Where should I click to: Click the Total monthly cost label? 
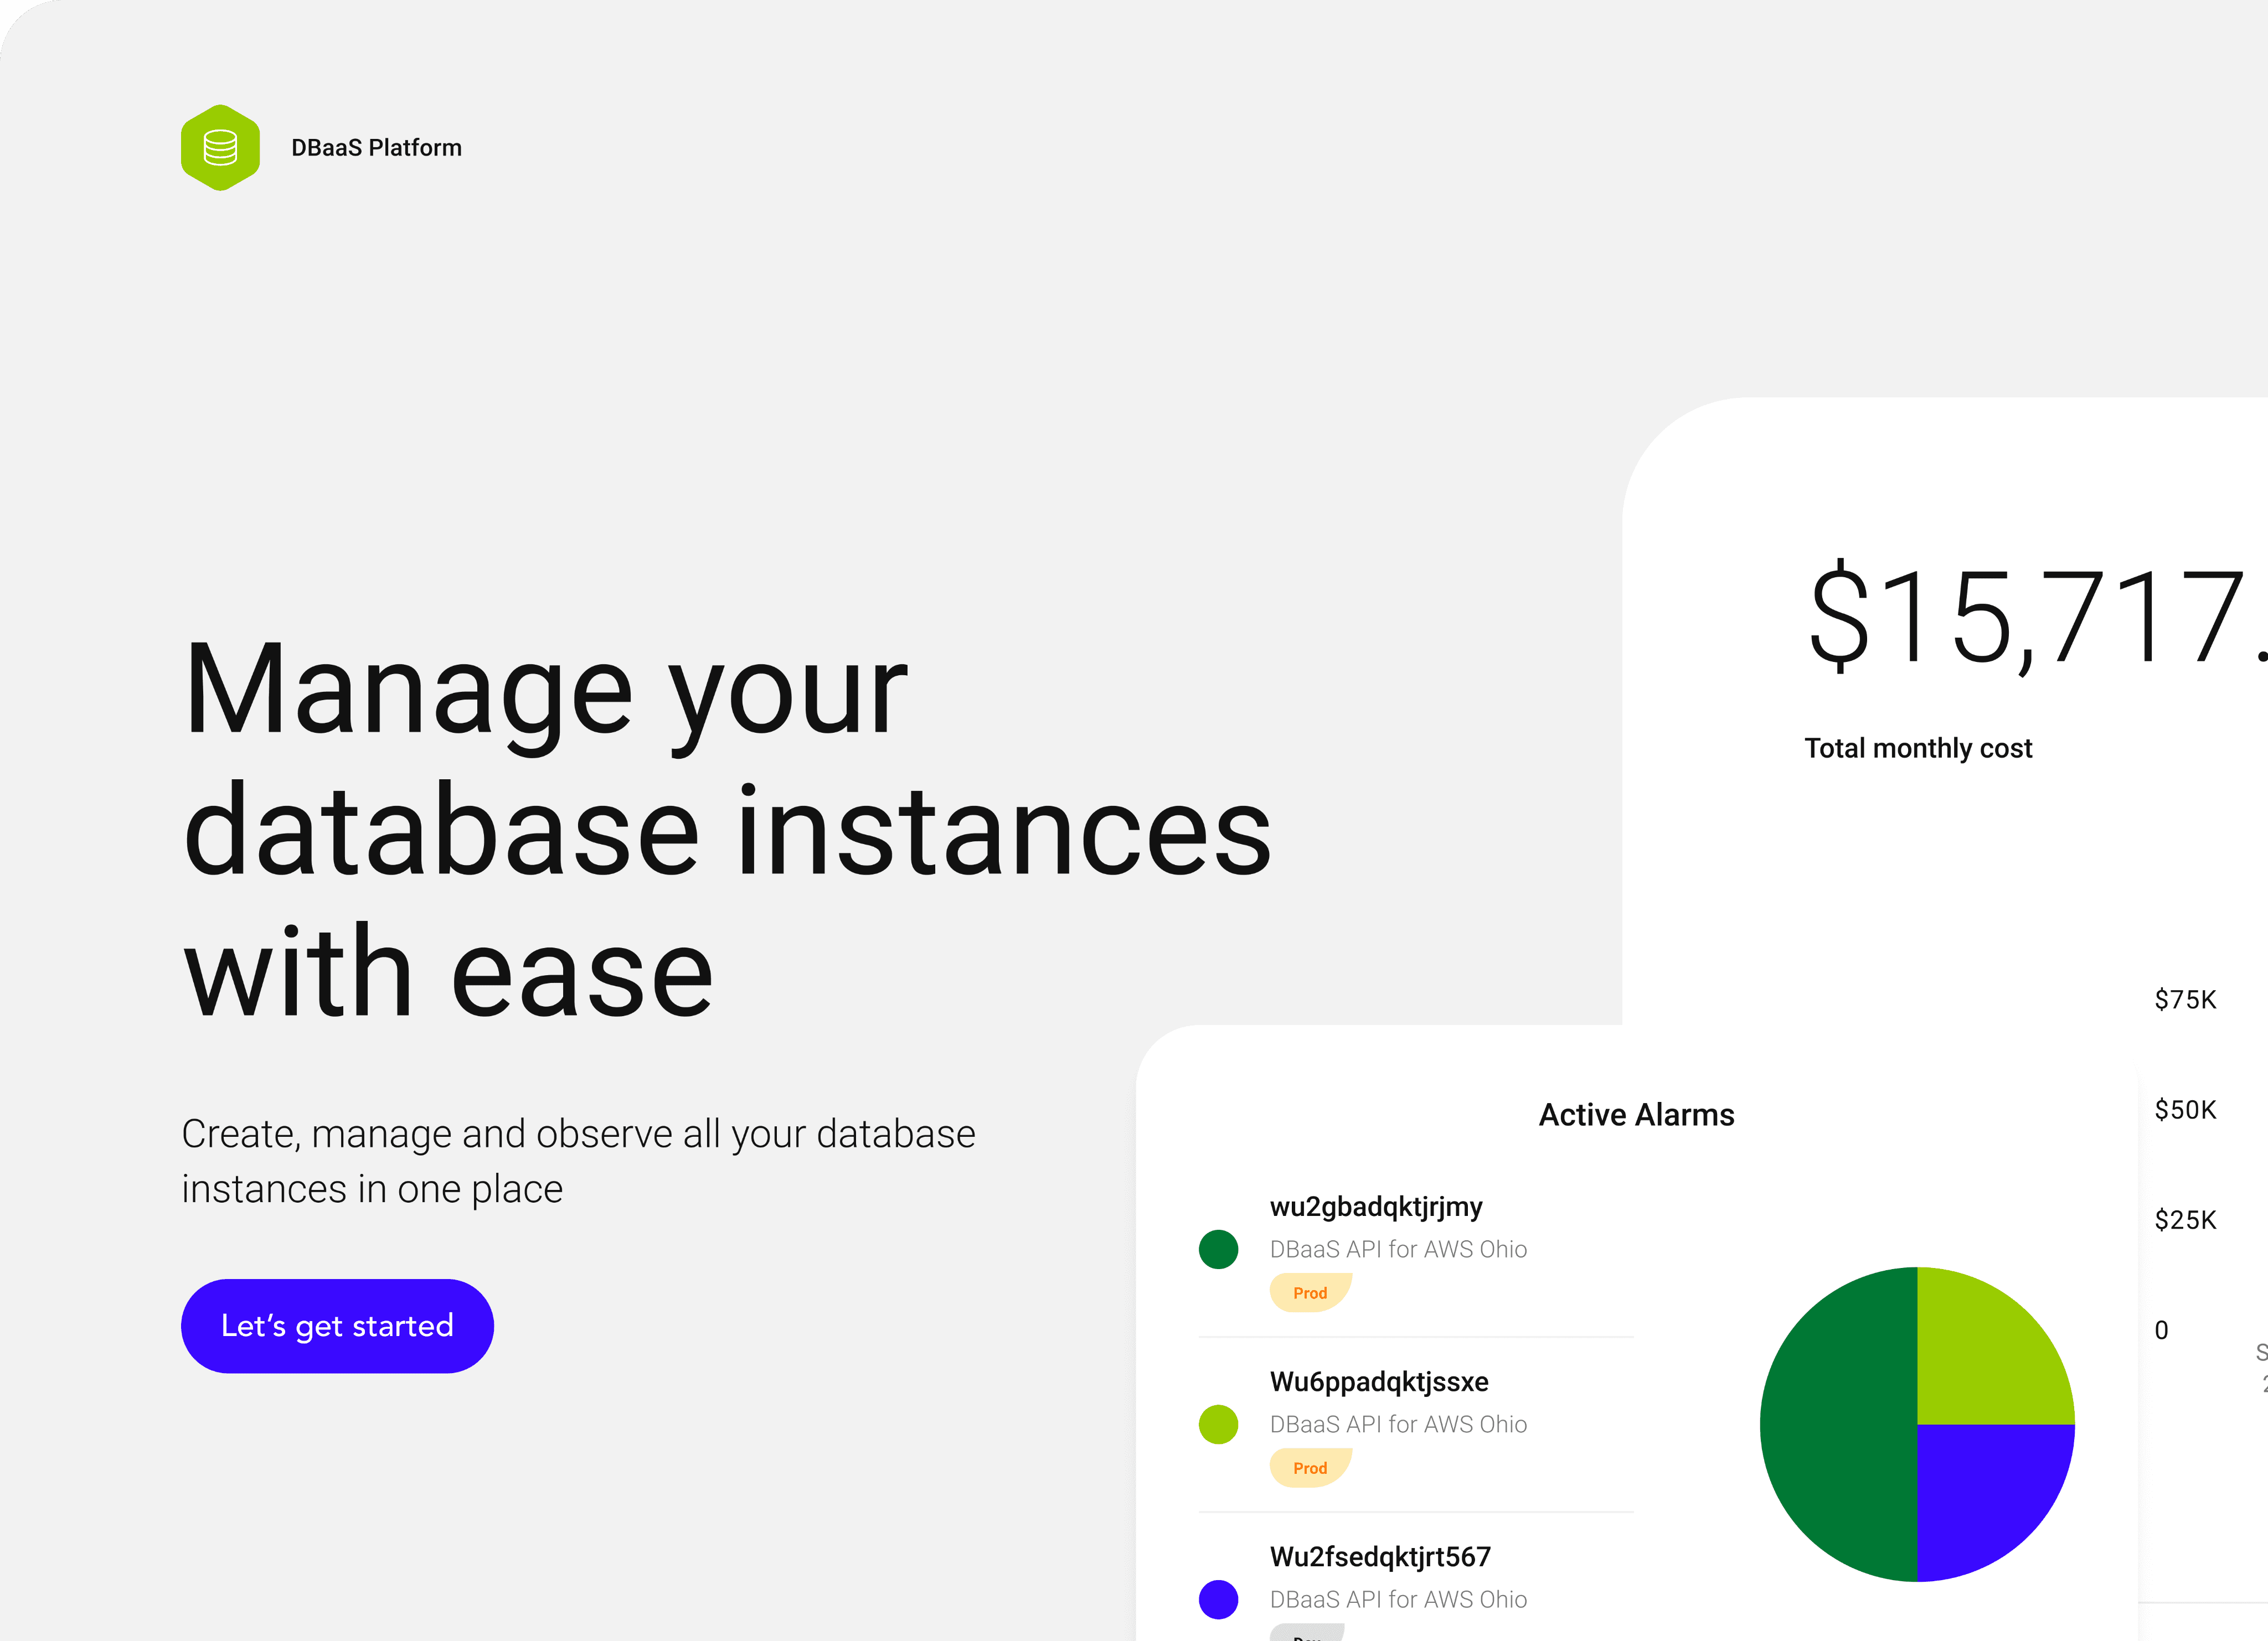pyautogui.click(x=1918, y=748)
